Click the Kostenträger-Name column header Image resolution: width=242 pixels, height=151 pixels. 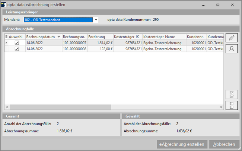click(x=164, y=37)
